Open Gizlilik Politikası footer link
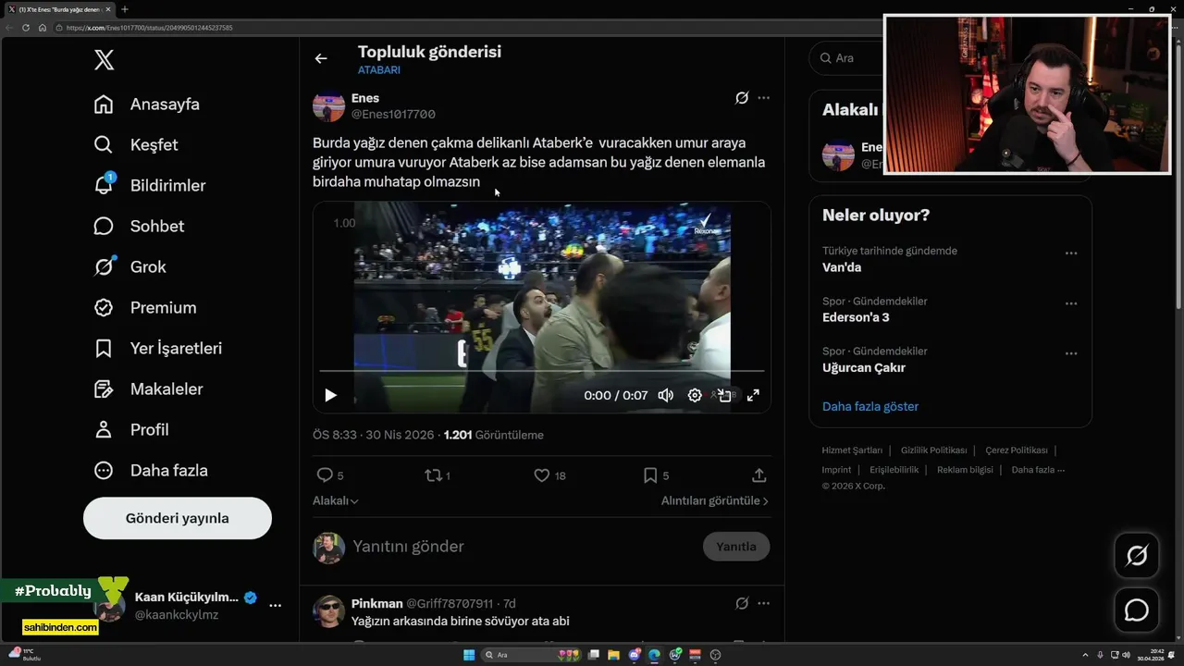 click(933, 450)
